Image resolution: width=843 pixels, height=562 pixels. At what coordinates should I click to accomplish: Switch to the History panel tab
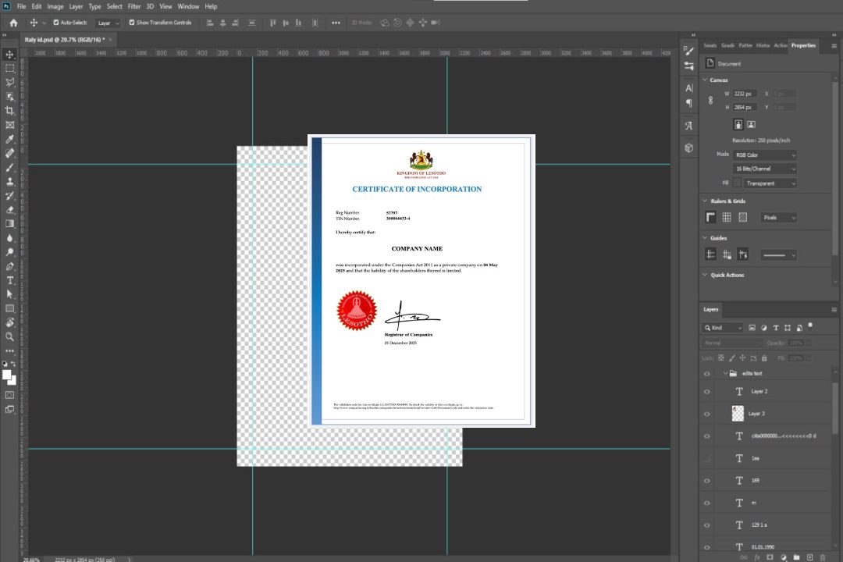763,46
